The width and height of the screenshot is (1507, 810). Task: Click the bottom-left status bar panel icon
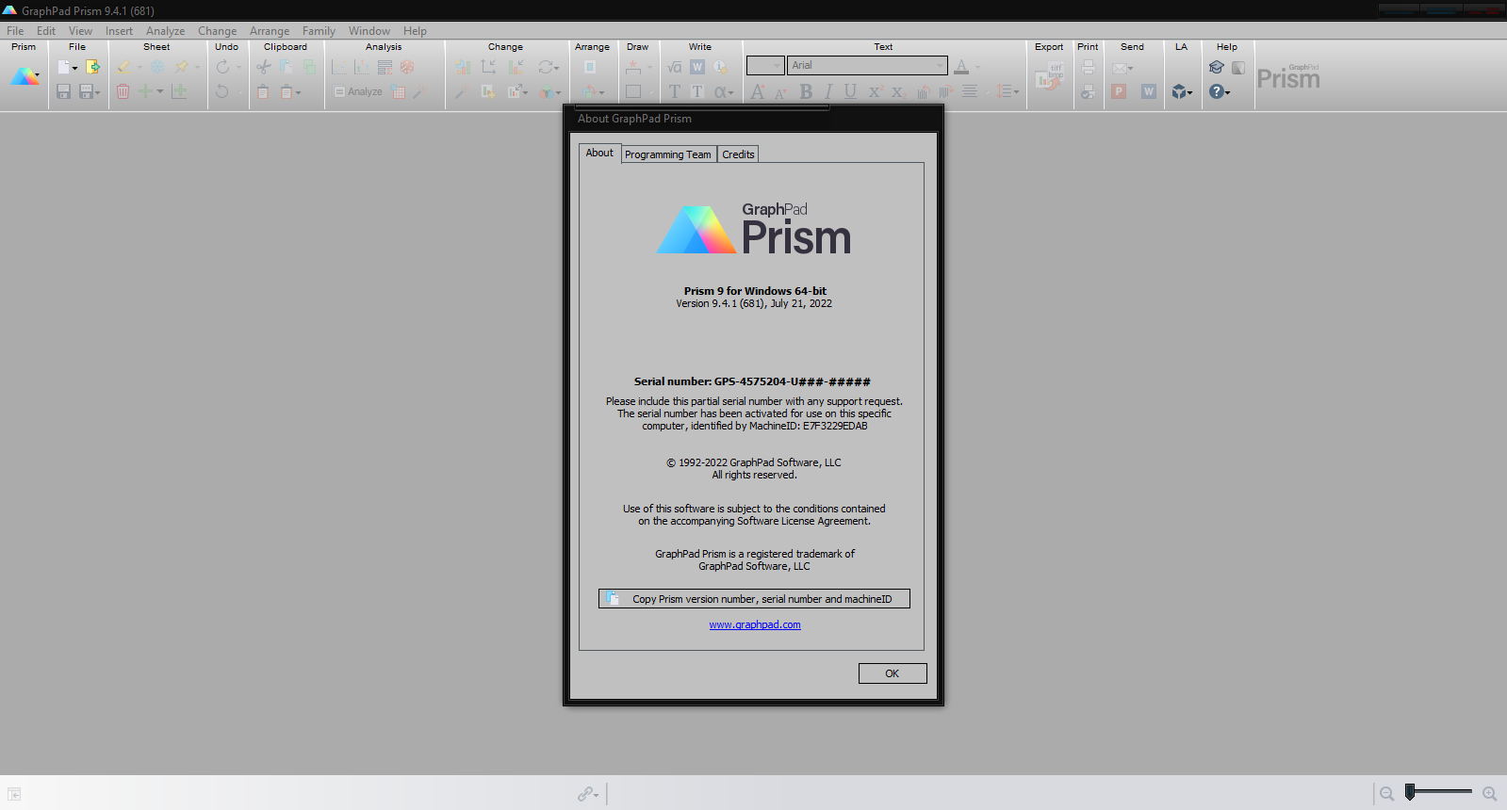(x=14, y=794)
